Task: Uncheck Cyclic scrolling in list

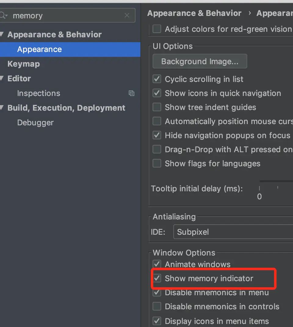Action: [x=157, y=79]
